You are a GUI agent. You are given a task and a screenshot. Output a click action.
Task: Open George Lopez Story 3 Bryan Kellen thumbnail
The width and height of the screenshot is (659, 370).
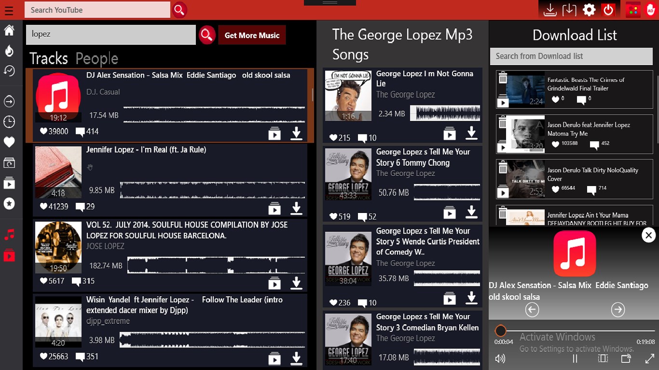click(348, 340)
